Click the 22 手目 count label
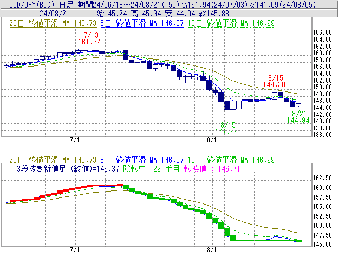Image resolution: width=338 pixels, height=257 pixels. tap(166, 168)
